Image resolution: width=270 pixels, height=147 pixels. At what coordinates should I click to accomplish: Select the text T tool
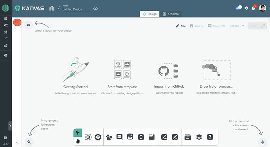[x=141, y=137]
